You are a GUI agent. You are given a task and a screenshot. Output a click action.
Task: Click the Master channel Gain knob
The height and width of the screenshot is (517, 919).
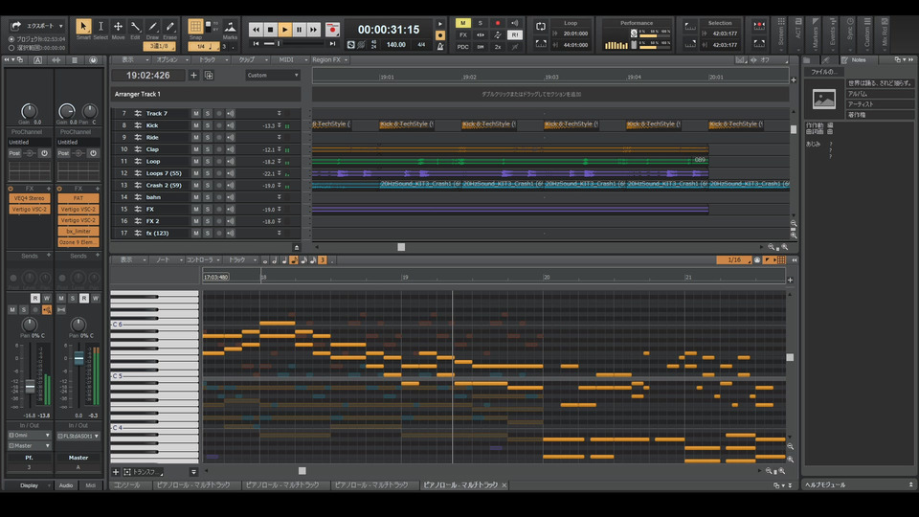(x=66, y=111)
